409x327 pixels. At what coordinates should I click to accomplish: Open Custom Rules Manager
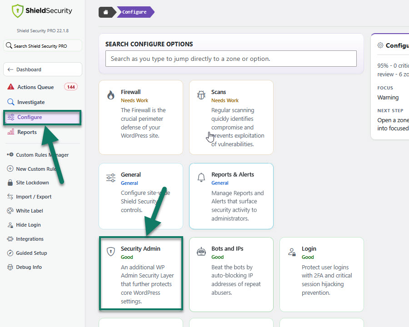pyautogui.click(x=42, y=154)
